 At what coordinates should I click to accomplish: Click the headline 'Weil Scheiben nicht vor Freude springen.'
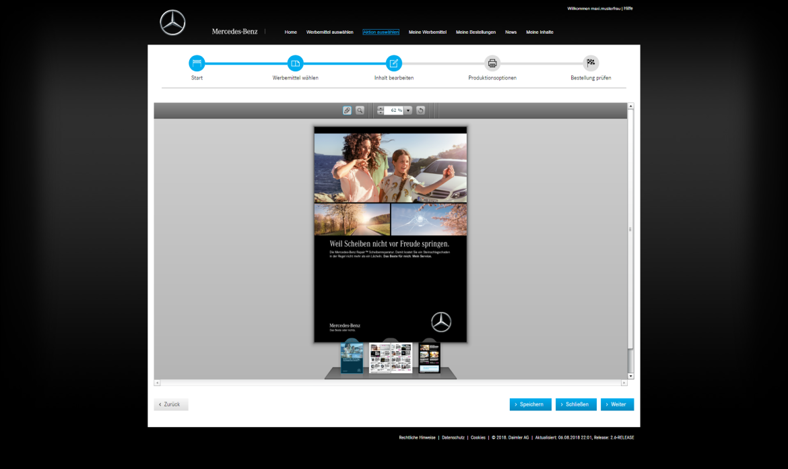click(x=389, y=244)
